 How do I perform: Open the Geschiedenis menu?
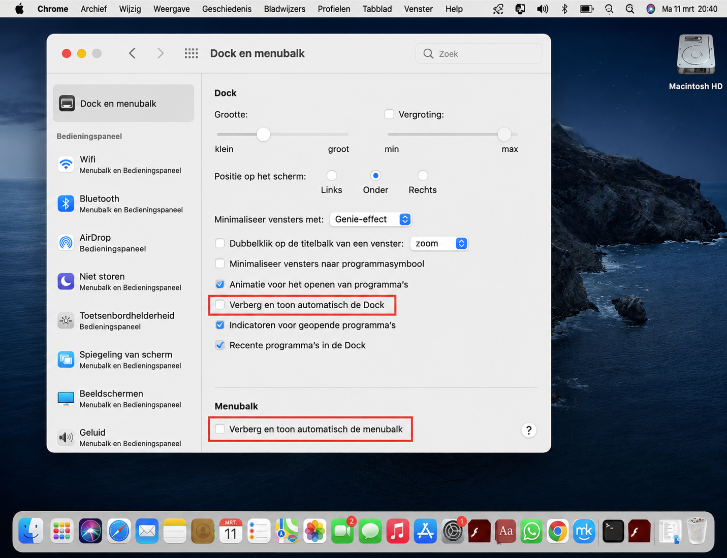tap(227, 9)
